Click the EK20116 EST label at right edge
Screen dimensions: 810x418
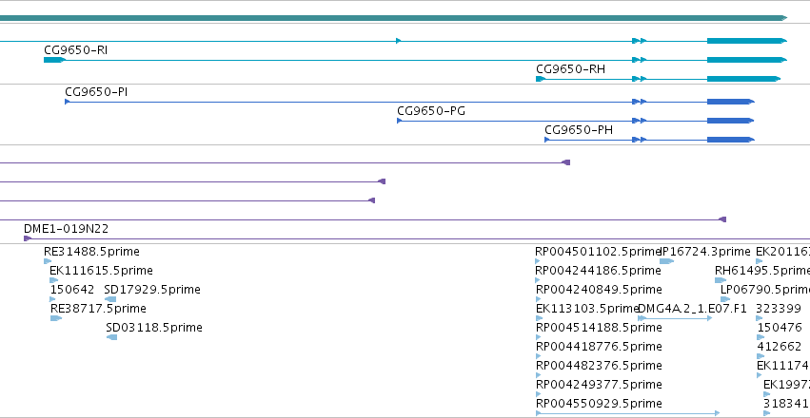click(782, 252)
